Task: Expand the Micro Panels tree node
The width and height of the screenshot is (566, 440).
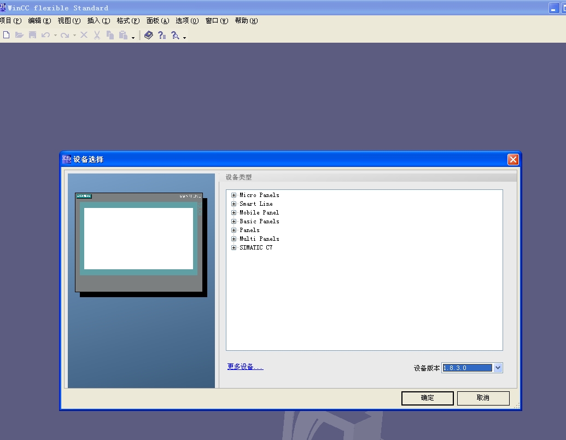Action: tap(234, 195)
